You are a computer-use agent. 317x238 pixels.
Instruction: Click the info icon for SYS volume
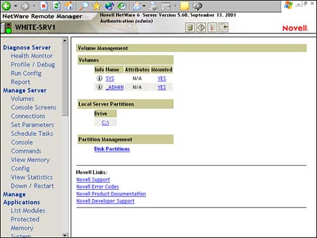(100, 78)
